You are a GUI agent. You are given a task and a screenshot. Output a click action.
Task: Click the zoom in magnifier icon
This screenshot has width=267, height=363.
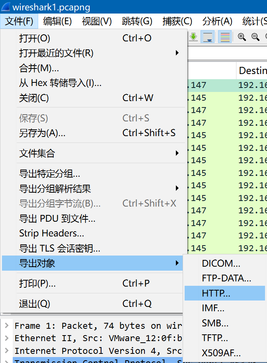[242, 37]
